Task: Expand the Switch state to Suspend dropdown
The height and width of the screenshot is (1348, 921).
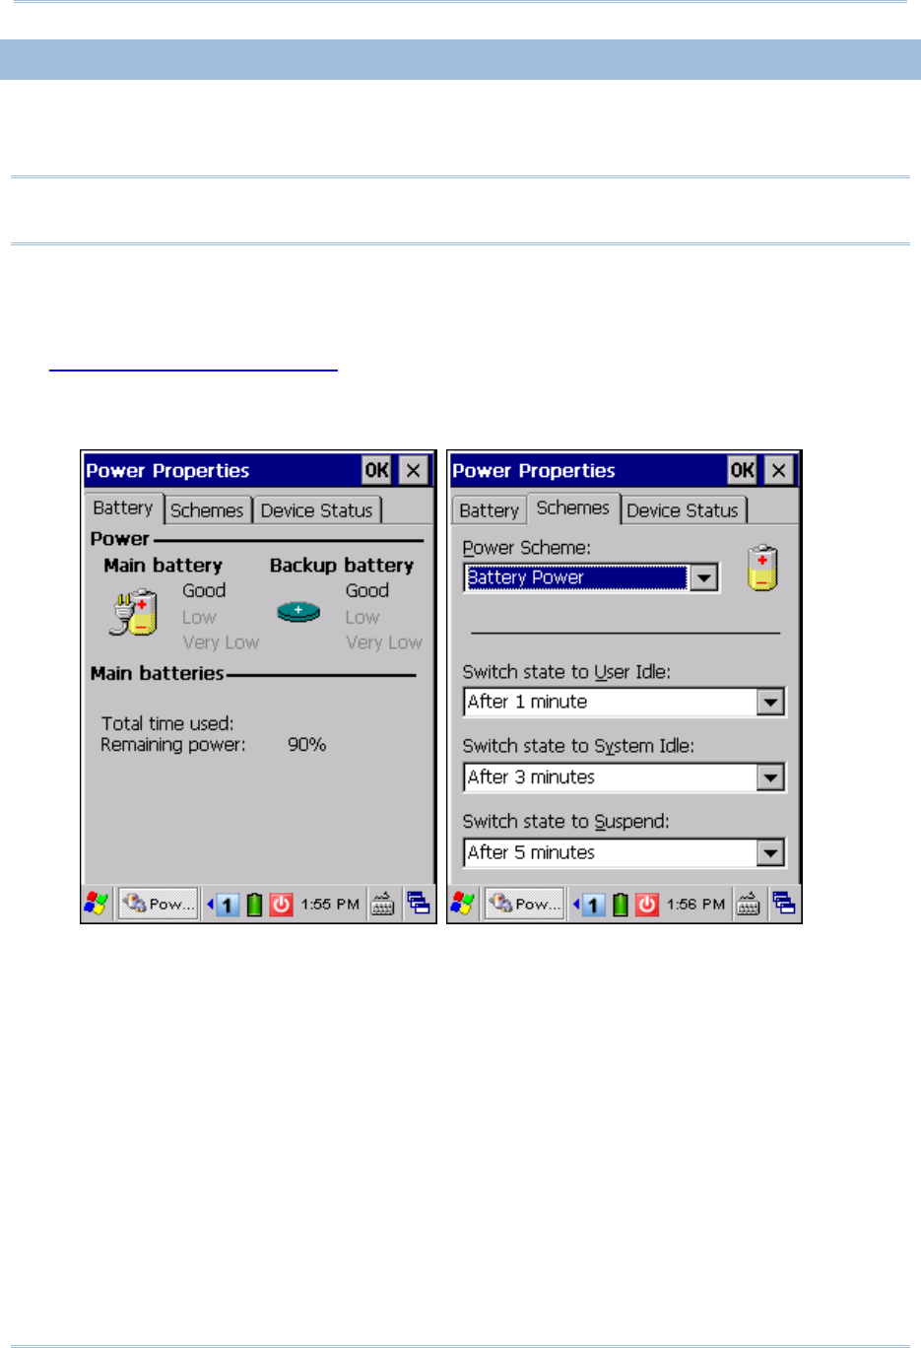Action: pos(770,853)
